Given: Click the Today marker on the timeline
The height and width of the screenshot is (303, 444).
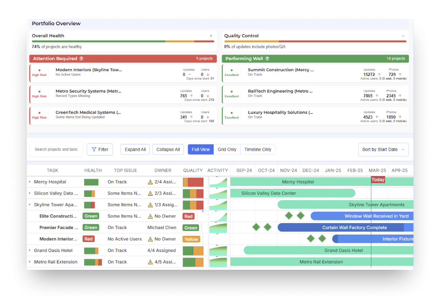Looking at the screenshot, I should (x=378, y=180).
